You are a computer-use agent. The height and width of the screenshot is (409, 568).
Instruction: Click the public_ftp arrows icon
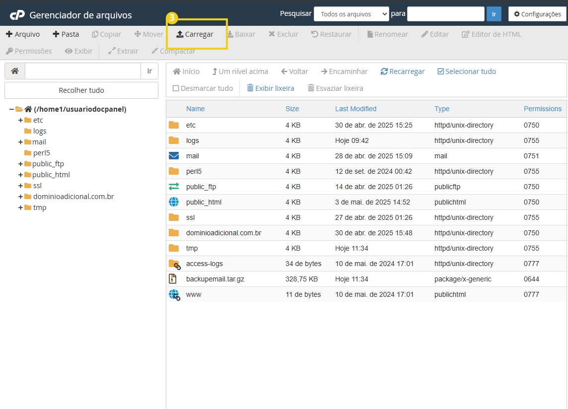pos(174,187)
